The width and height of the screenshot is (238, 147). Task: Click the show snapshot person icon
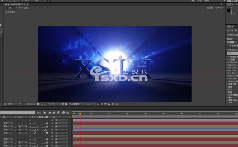tap(42, 104)
